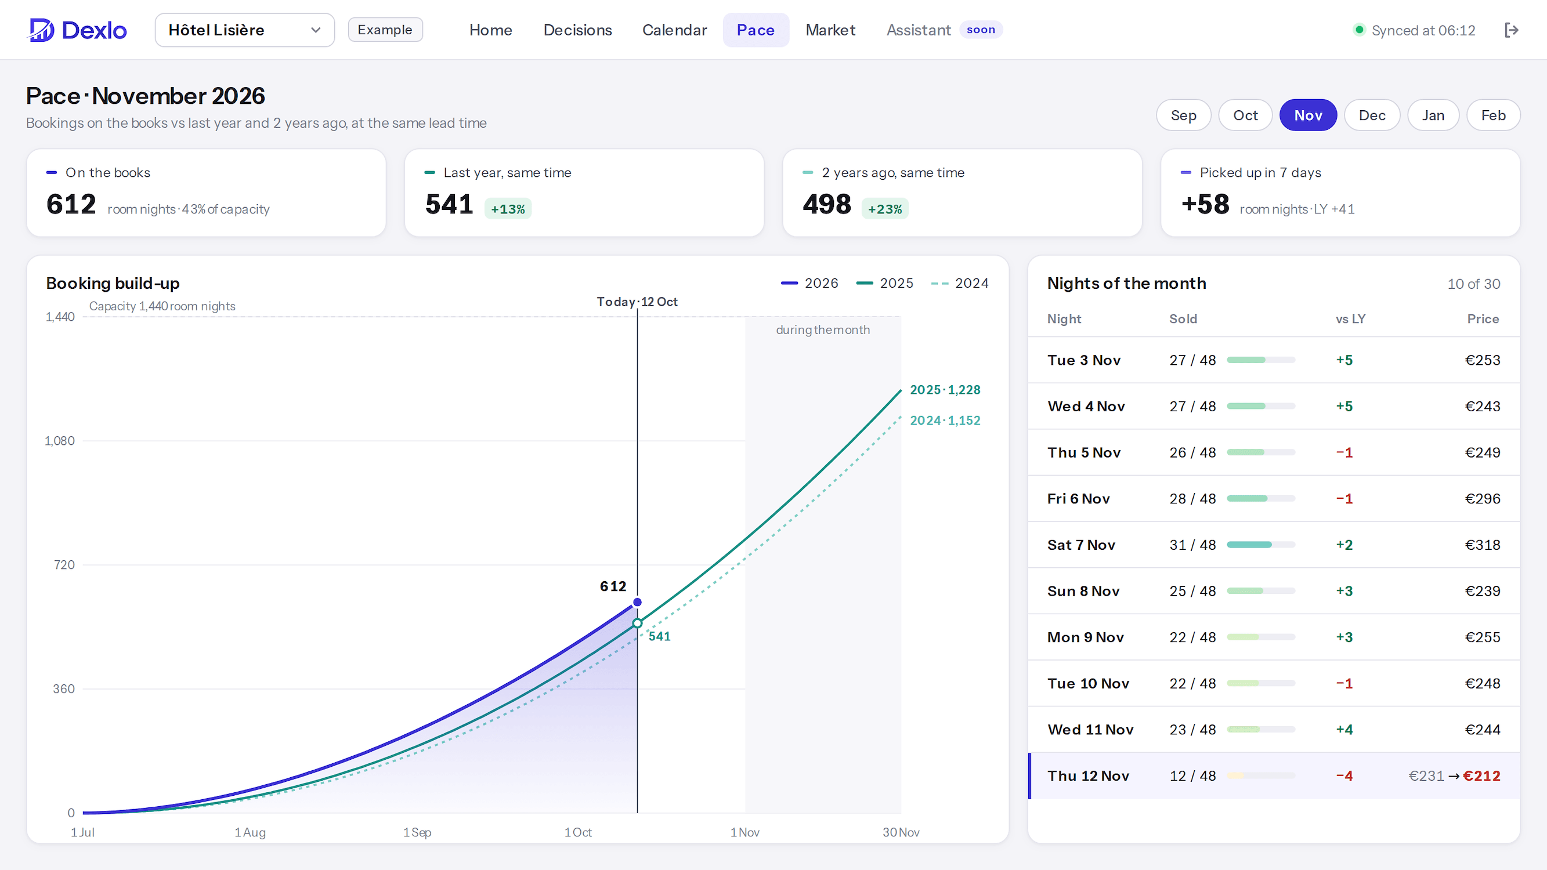Screen dimensions: 1547x870
Task: Select the Jan month pill
Action: (x=1433, y=115)
